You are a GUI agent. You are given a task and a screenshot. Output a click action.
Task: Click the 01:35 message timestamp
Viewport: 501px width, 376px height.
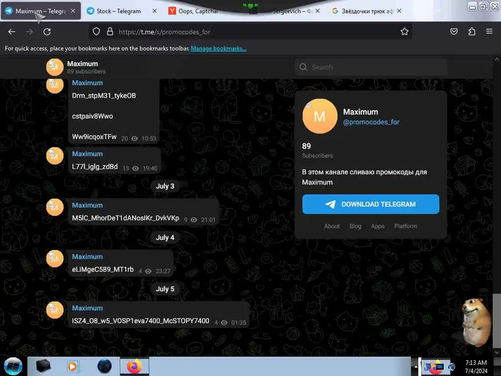[x=239, y=323]
